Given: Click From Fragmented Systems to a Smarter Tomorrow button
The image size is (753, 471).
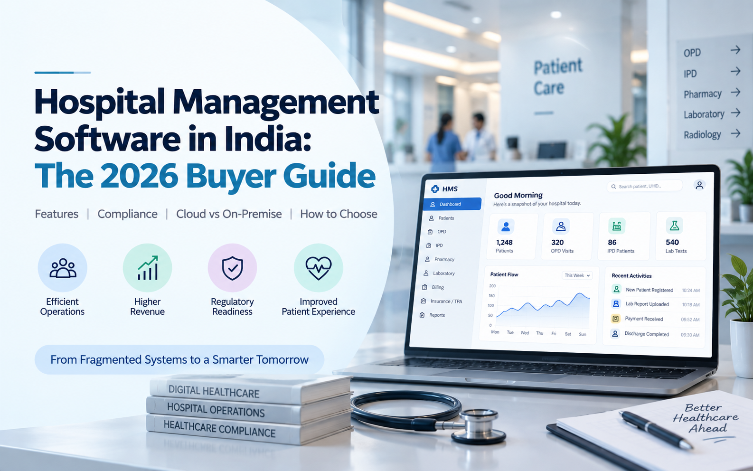Looking at the screenshot, I should click(x=179, y=359).
